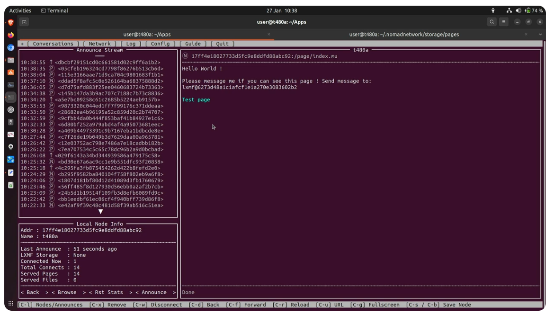Select announce entry at 10:38:35

[92, 69]
